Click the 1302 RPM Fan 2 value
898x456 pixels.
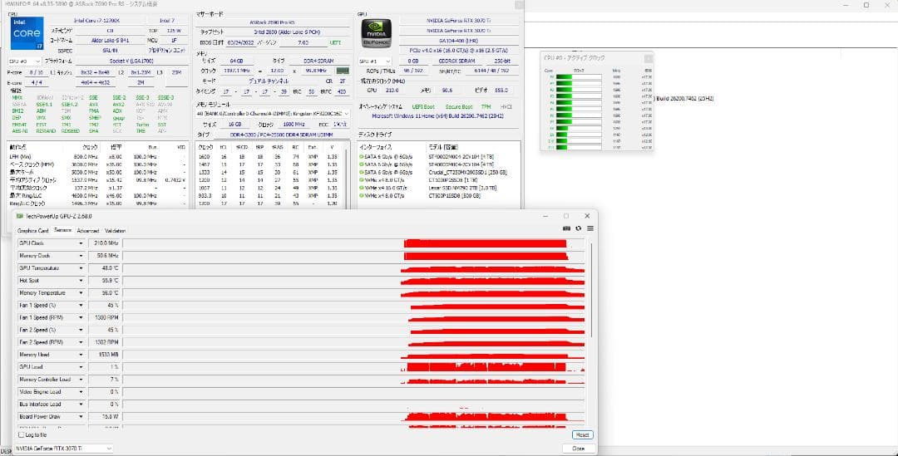[x=104, y=342]
